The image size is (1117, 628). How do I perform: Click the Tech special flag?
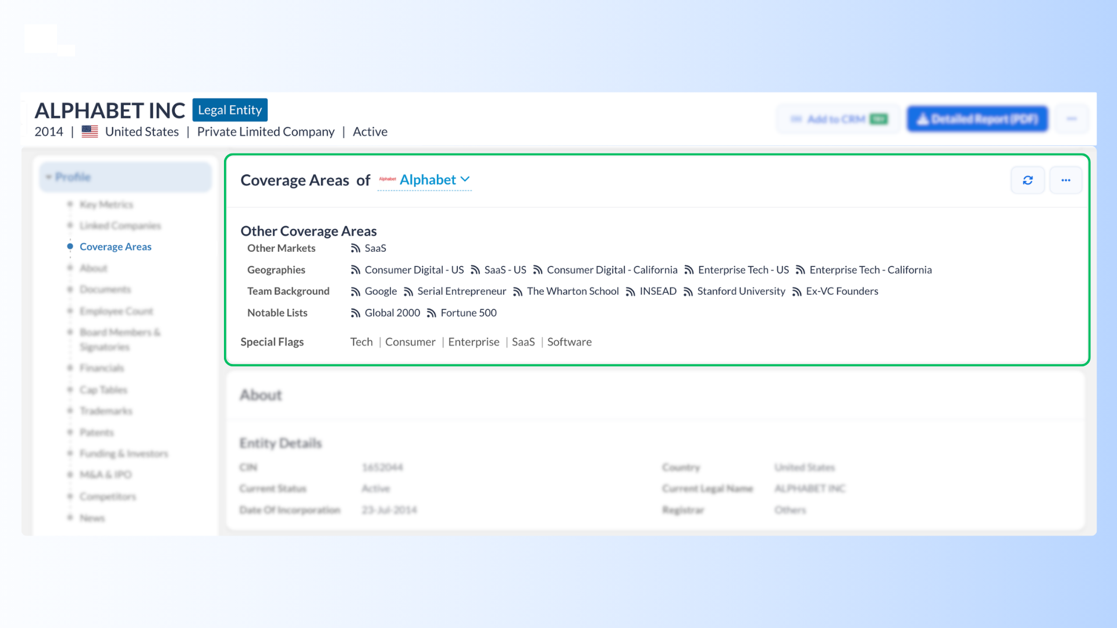pyautogui.click(x=361, y=342)
